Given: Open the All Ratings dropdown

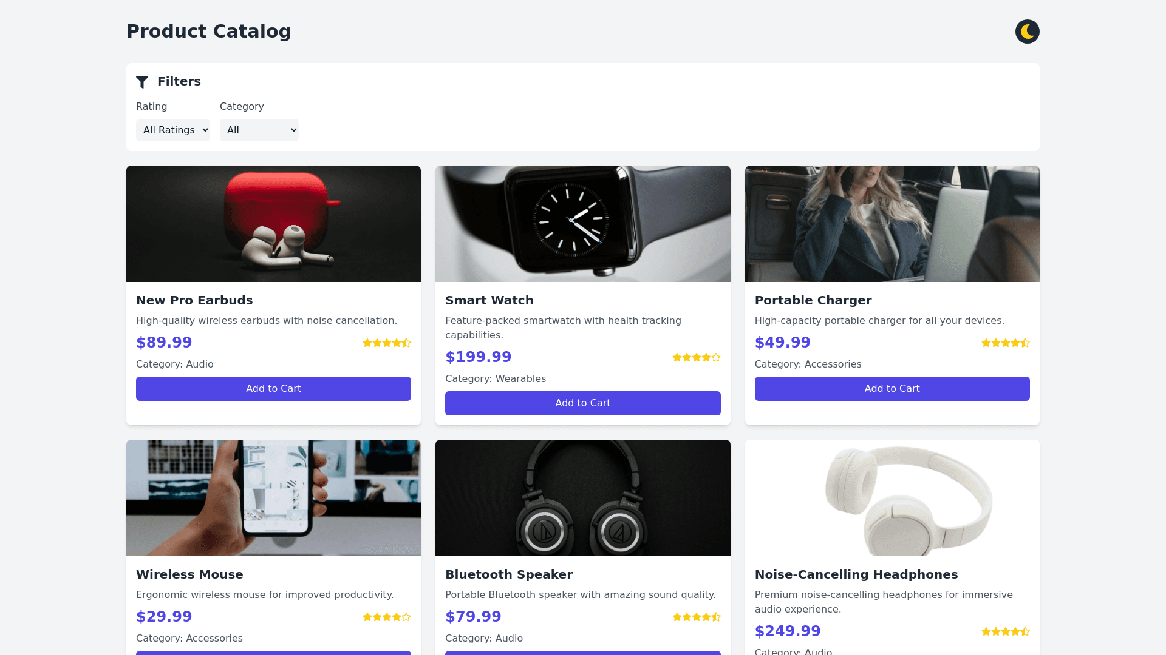Looking at the screenshot, I should (173, 130).
